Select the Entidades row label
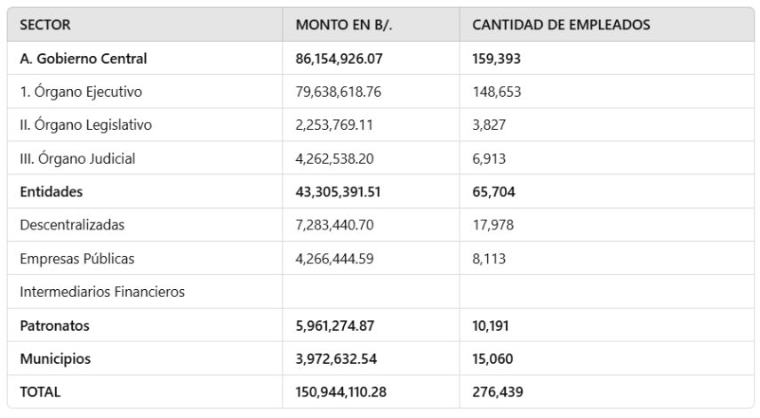Image resolution: width=760 pixels, height=418 pixels. tap(52, 192)
